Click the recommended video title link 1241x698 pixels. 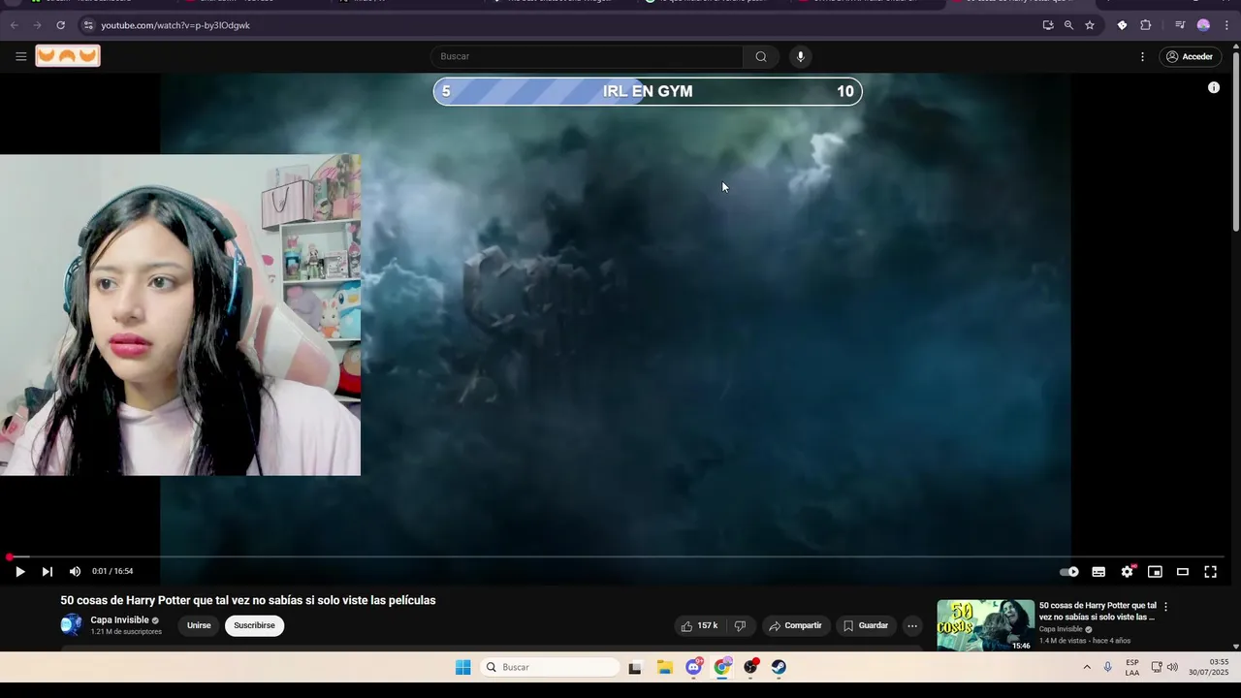1098,611
